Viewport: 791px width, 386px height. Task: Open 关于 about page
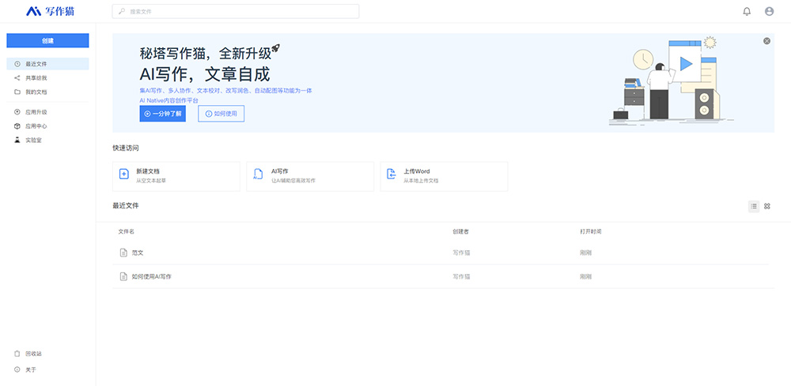pos(31,370)
